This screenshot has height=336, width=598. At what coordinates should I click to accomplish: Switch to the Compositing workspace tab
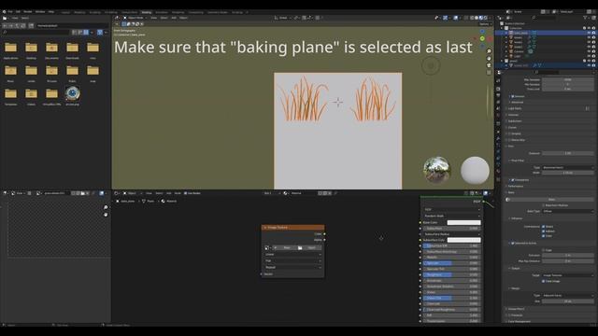click(x=195, y=12)
